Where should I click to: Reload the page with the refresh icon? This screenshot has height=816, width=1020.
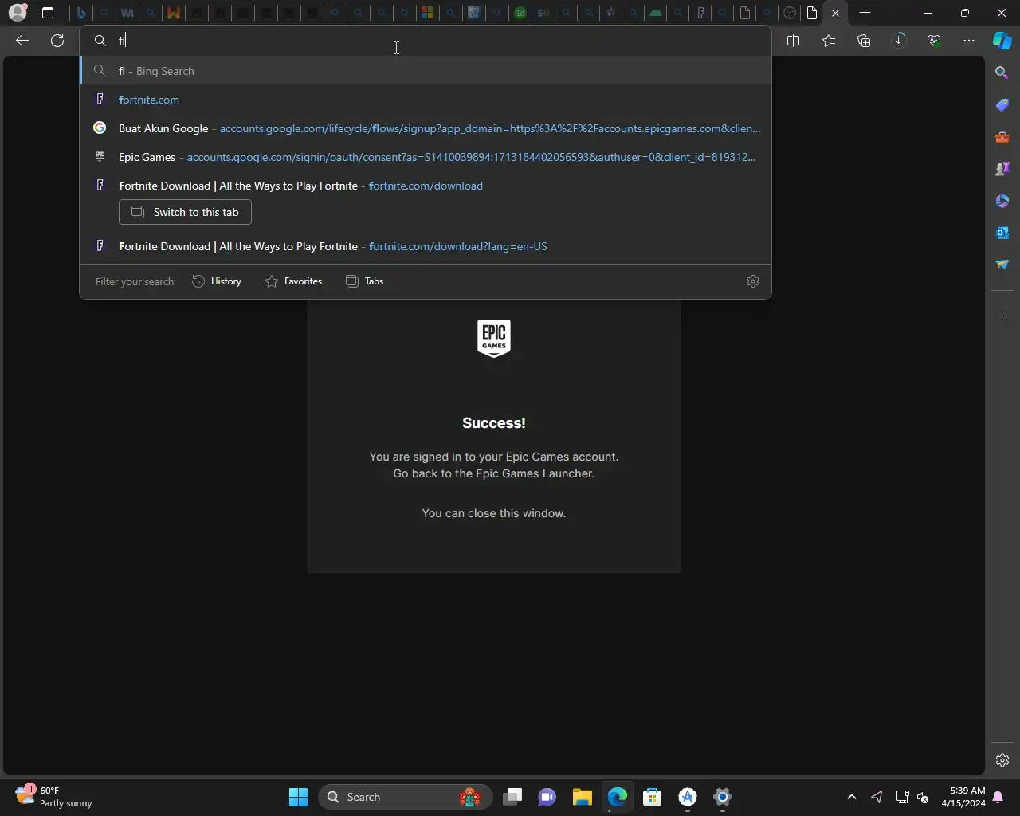[x=57, y=41]
